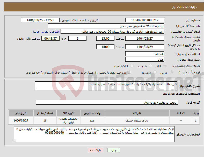Click the announcement date field 1404/03/25 - 13:53
Screen dimensions: 204x157
pyautogui.click(x=40, y=20)
